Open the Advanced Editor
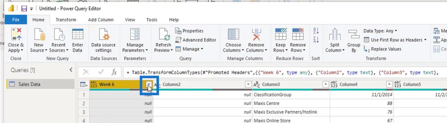This screenshot has width=447, height=123. click(196, 40)
